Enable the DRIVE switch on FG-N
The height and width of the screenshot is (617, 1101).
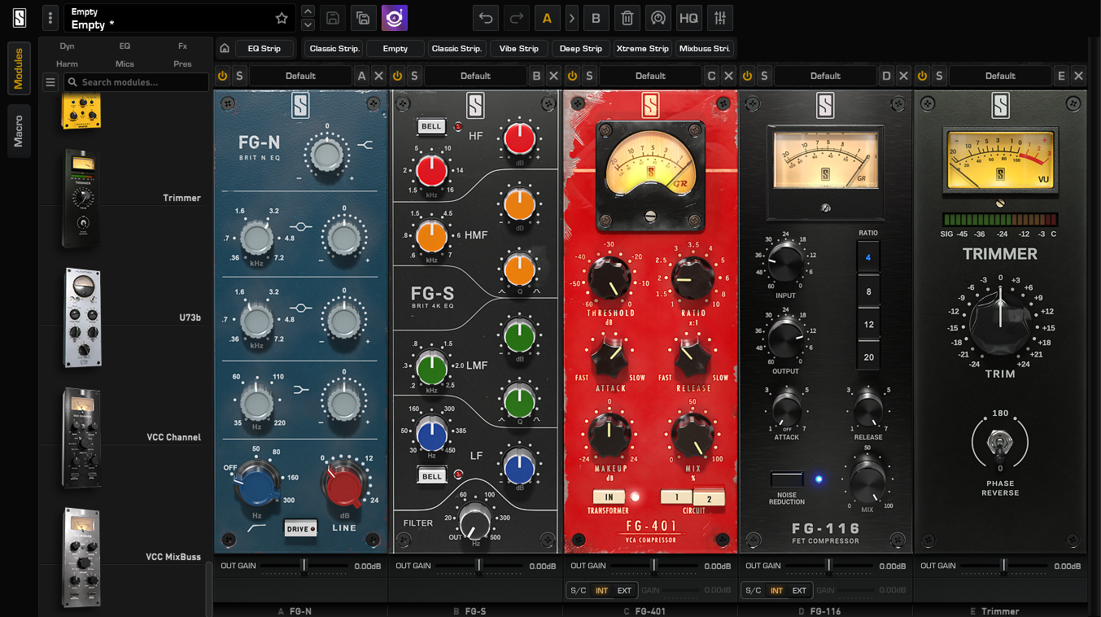(x=299, y=529)
